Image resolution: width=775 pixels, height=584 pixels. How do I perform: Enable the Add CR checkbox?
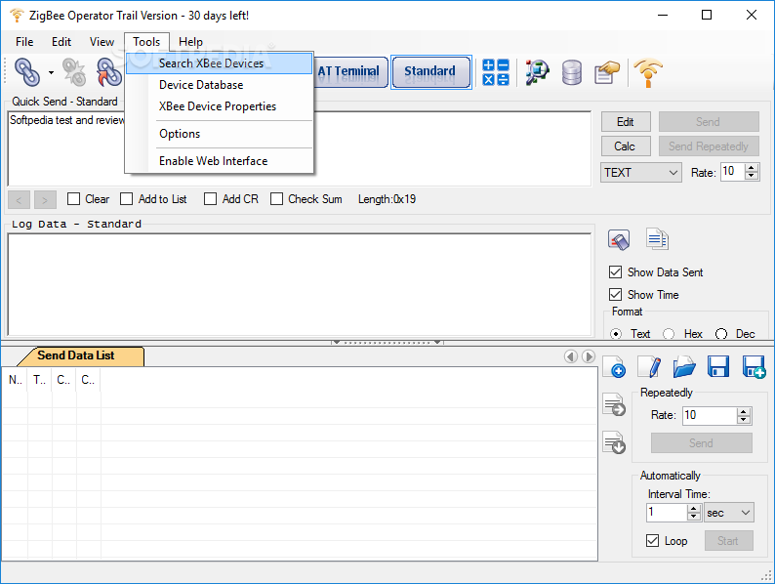pyautogui.click(x=210, y=199)
